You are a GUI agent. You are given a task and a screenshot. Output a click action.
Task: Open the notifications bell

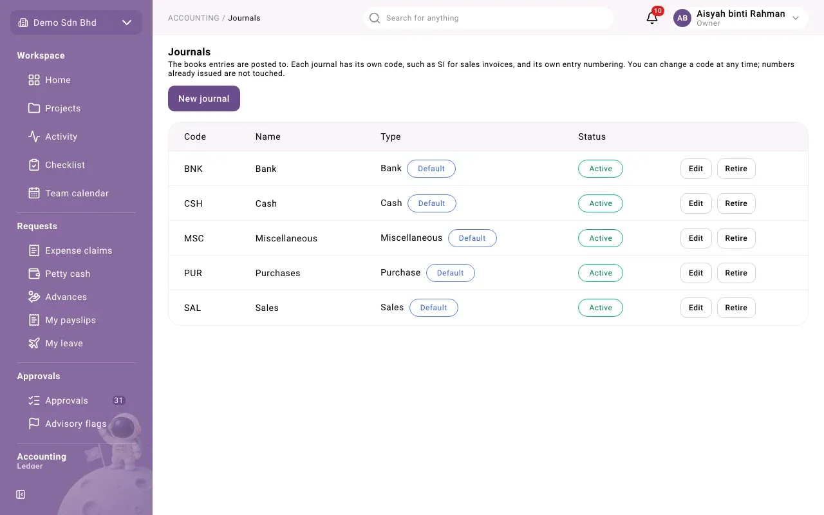pos(652,17)
